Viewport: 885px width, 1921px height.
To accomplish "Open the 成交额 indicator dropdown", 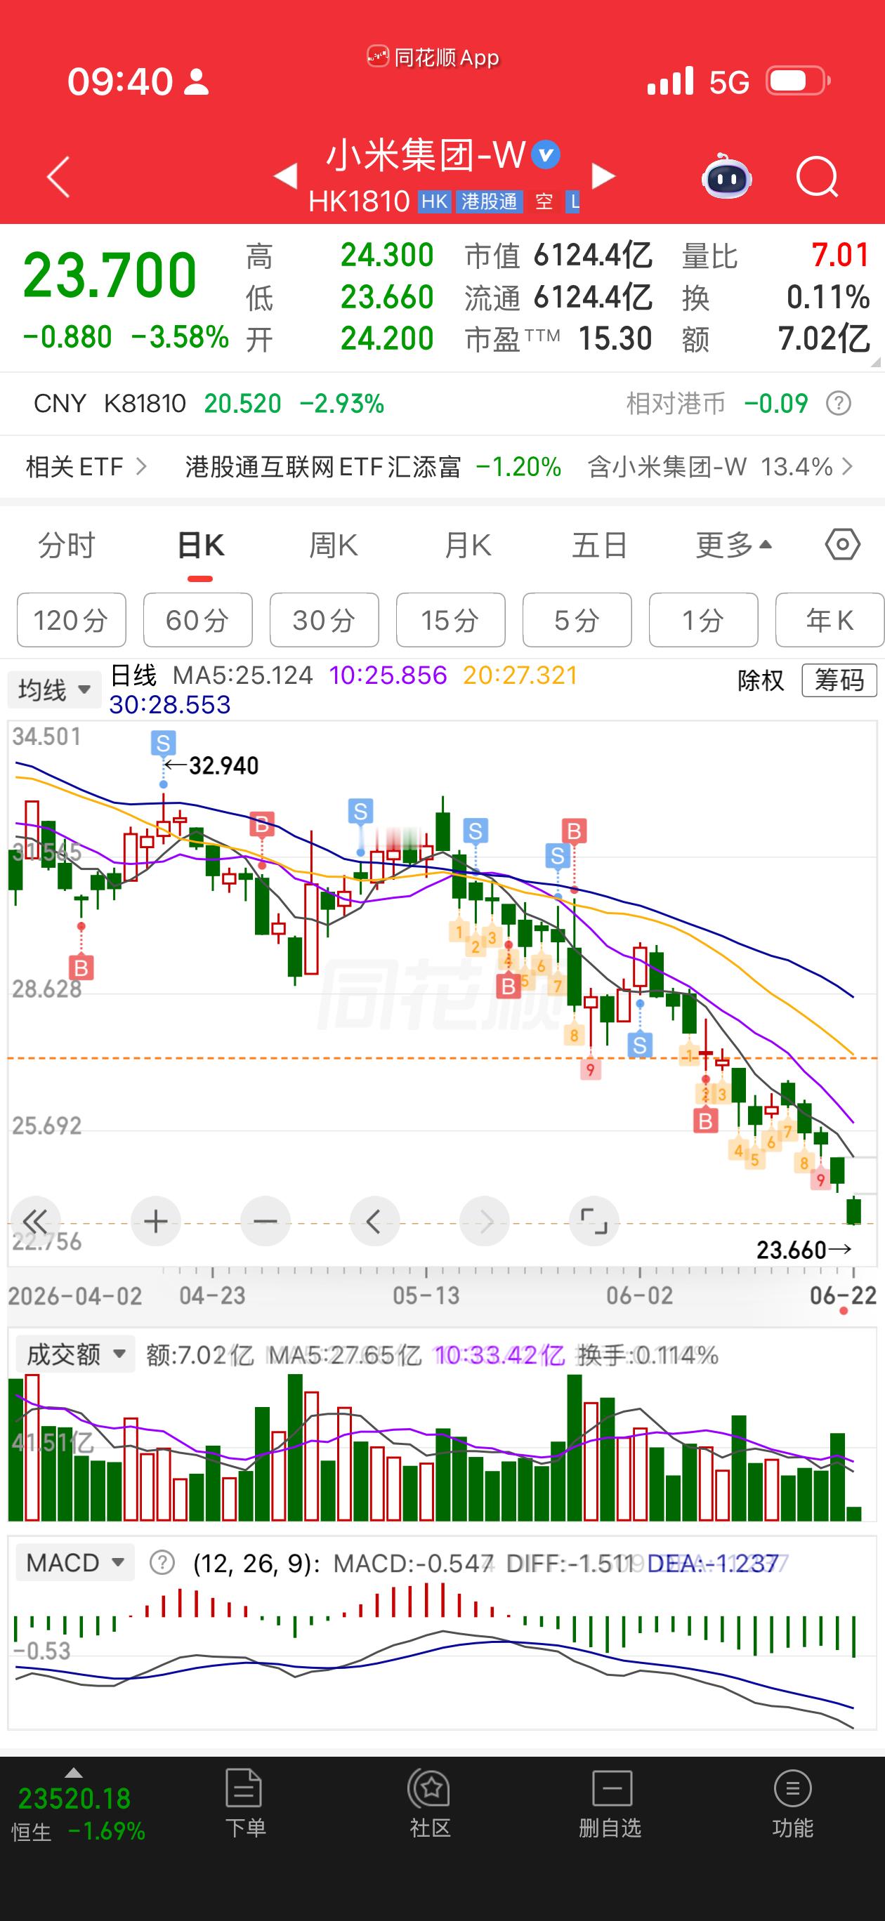I will tap(75, 1354).
